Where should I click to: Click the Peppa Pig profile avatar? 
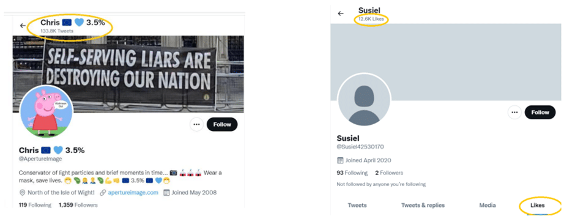pos(46,112)
